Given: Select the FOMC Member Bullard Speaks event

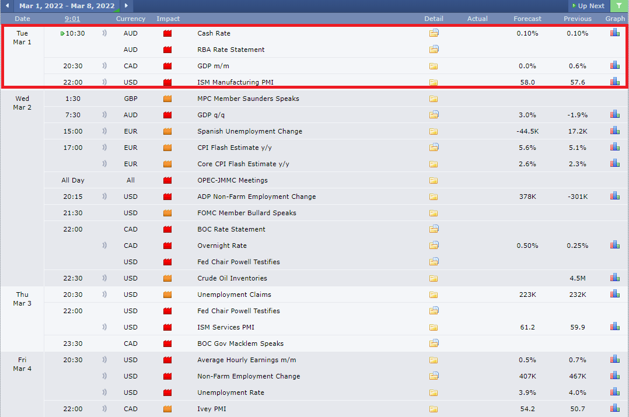Looking at the screenshot, I should (x=246, y=213).
